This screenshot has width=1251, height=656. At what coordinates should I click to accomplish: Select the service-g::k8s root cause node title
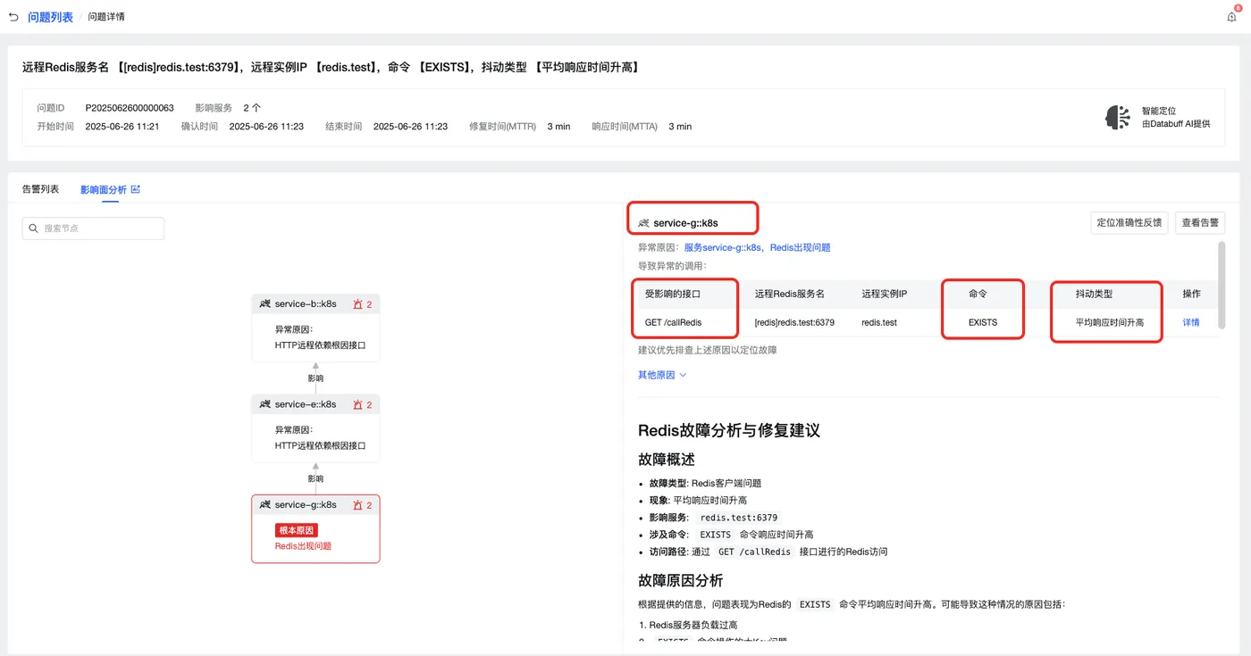click(x=306, y=505)
